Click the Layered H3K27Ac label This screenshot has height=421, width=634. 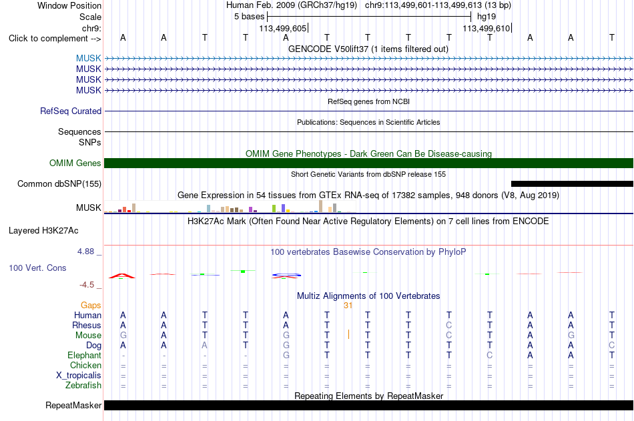43,231
